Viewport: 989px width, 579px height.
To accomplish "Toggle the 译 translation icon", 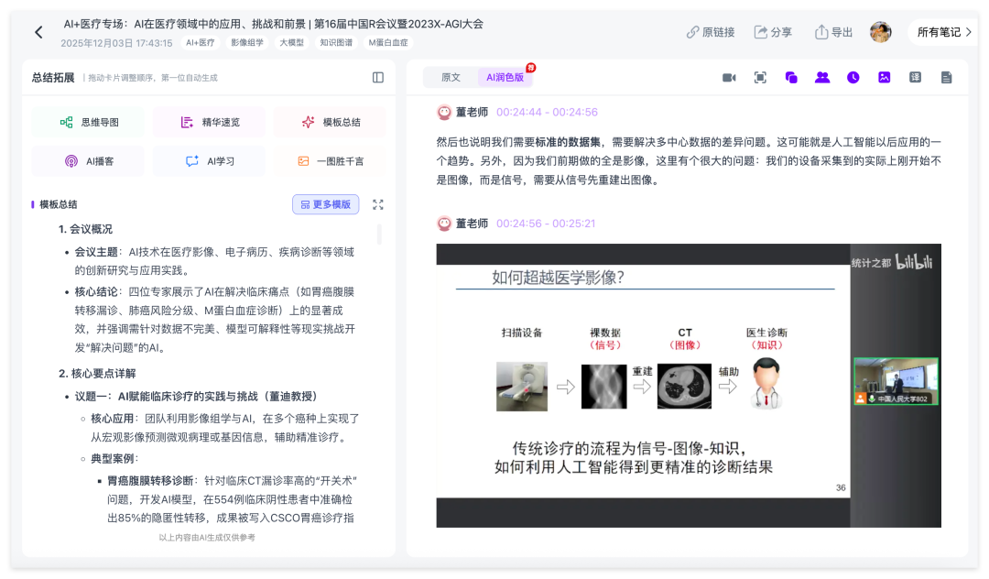I will (915, 78).
